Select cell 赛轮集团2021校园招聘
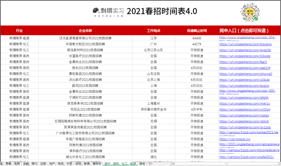The width and height of the screenshot is (281, 166). 85,74
